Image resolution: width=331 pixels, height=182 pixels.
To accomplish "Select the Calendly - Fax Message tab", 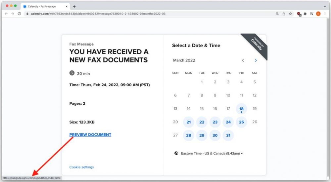I will 43,6.
